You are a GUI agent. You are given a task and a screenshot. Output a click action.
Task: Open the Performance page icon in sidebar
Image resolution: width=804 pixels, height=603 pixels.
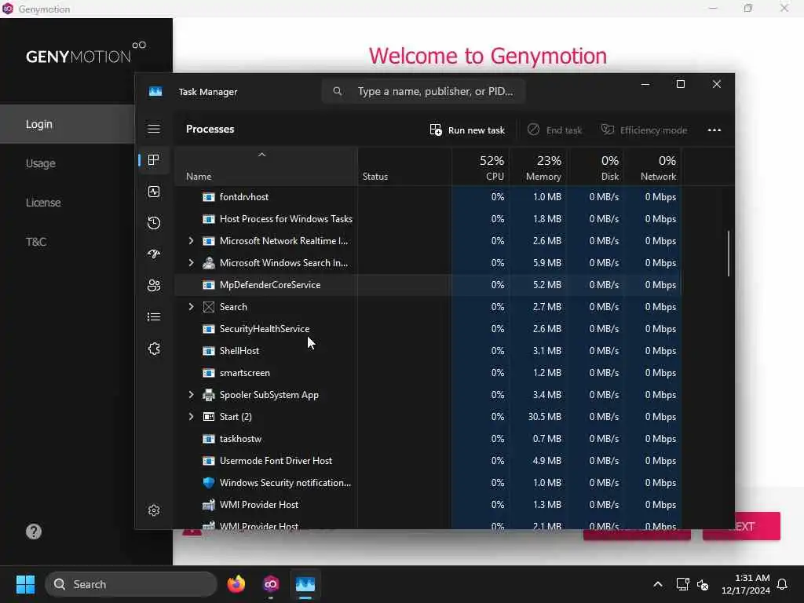point(154,192)
